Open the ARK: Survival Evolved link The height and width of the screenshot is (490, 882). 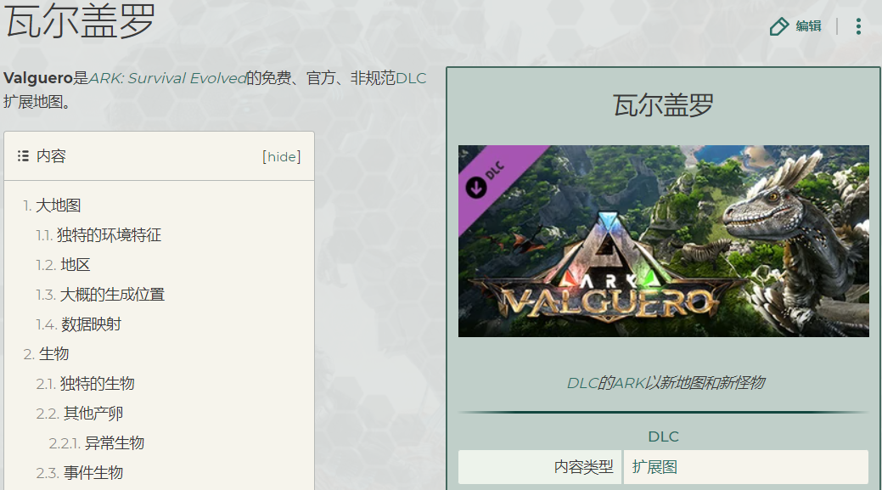[x=167, y=78]
